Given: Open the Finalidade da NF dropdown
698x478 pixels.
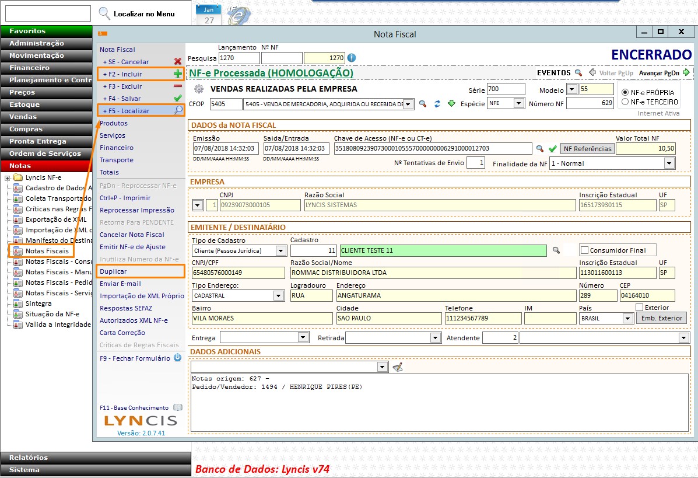Looking at the screenshot, I should (x=669, y=163).
